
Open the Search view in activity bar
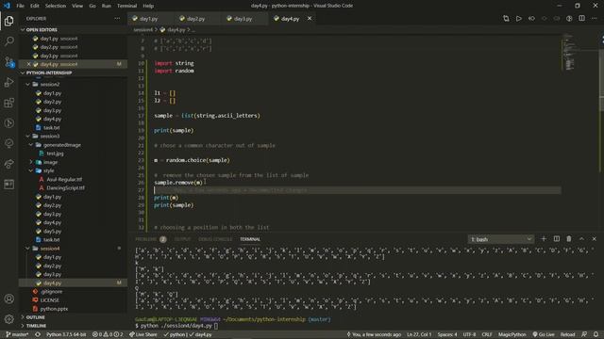click(x=9, y=41)
